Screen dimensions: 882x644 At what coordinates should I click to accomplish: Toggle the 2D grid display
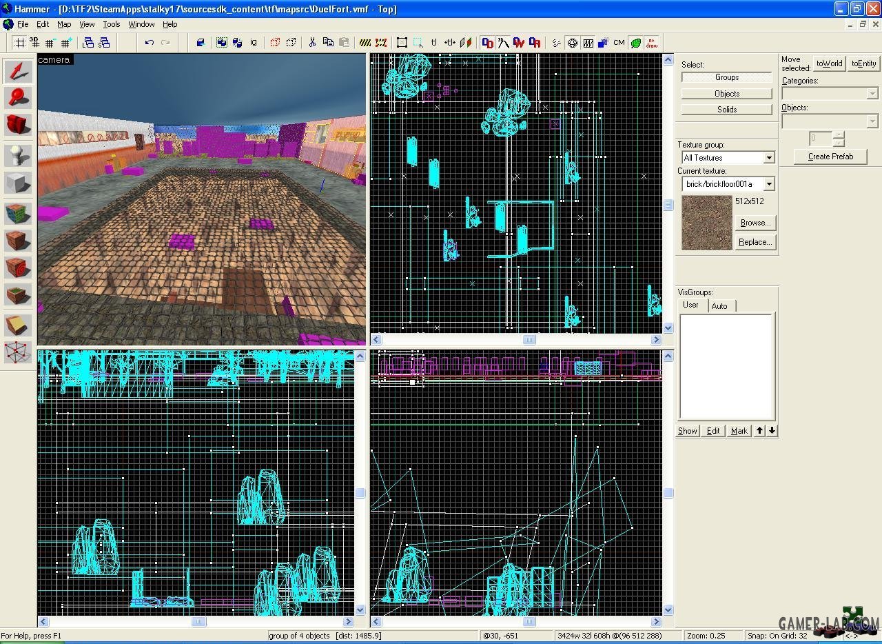(20, 43)
